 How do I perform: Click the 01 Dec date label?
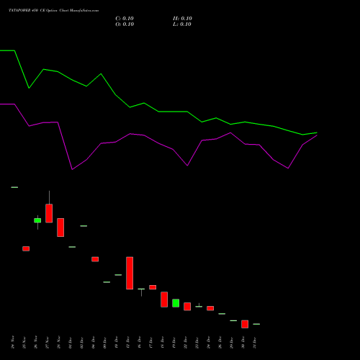(x=71, y=342)
